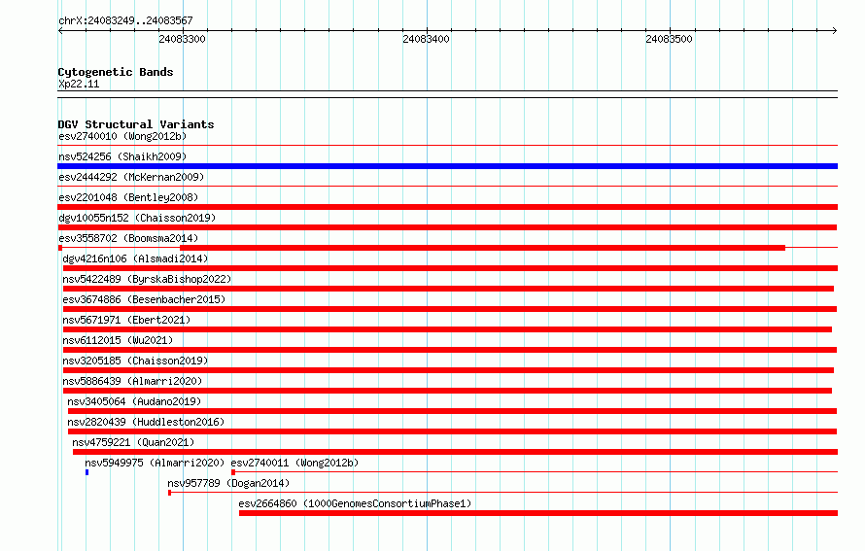
Task: Click esv2664860 (1000GenomesConsortiumPhase1) label
Action: (x=356, y=503)
